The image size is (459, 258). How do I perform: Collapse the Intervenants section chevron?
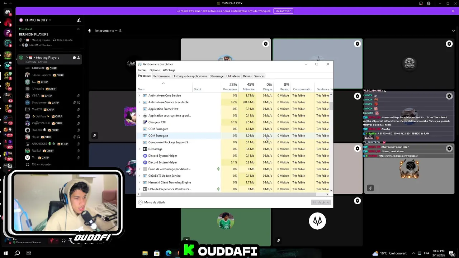[x=453, y=31]
